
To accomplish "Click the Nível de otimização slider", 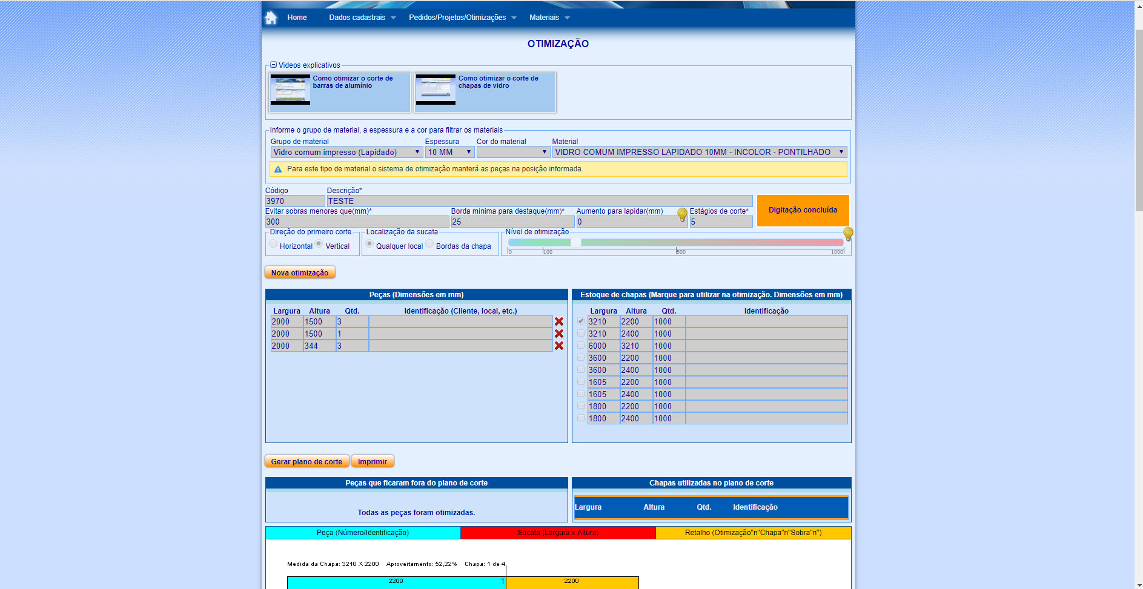I will click(675, 242).
